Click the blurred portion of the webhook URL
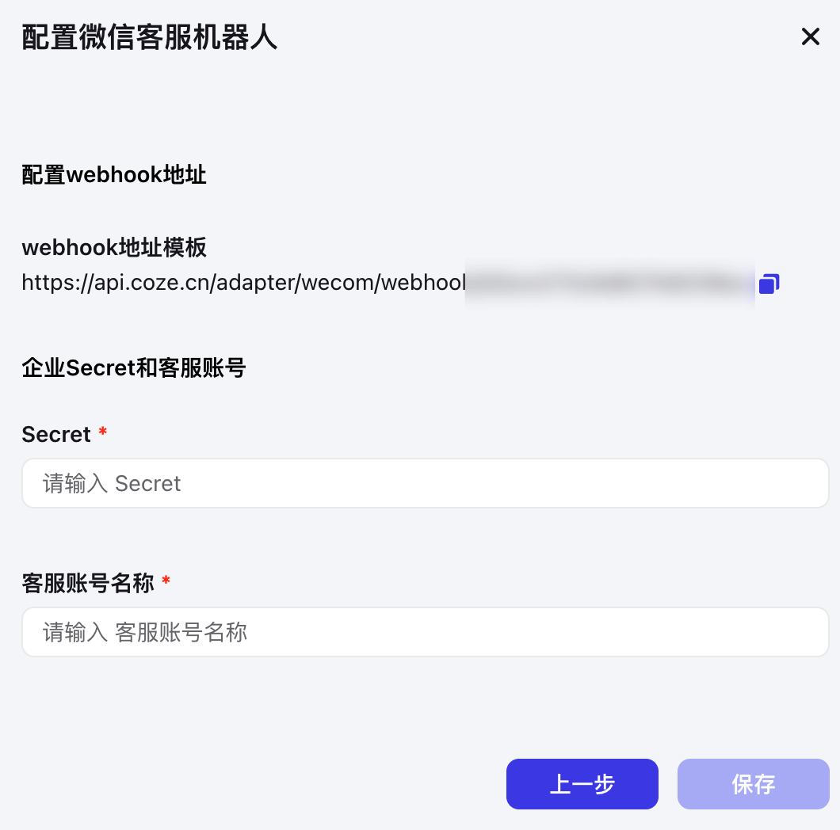Viewport: 840px width, 830px height. (x=609, y=284)
